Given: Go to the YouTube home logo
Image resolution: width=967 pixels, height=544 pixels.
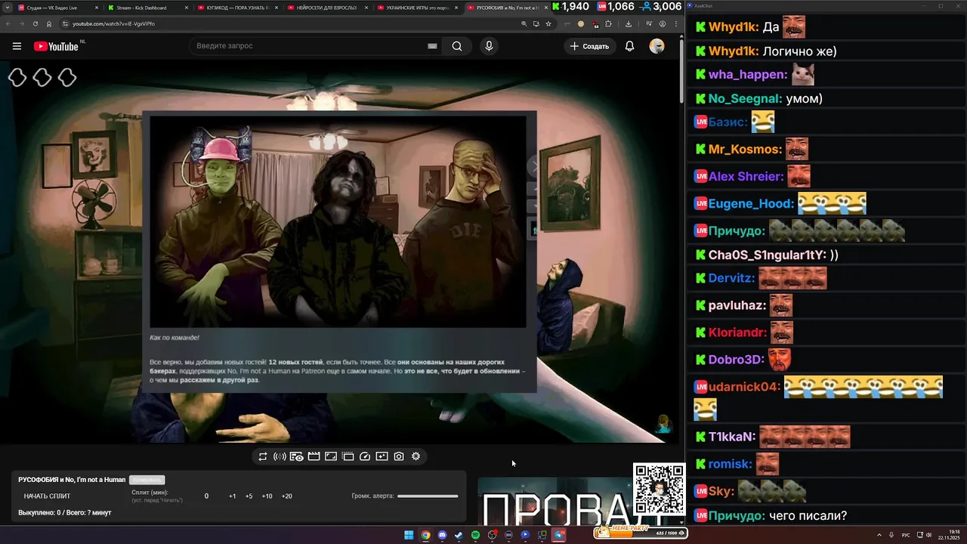Looking at the screenshot, I should tap(56, 46).
